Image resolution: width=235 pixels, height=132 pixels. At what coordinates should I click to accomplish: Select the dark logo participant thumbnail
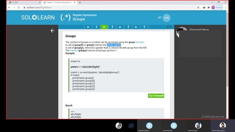131,126
